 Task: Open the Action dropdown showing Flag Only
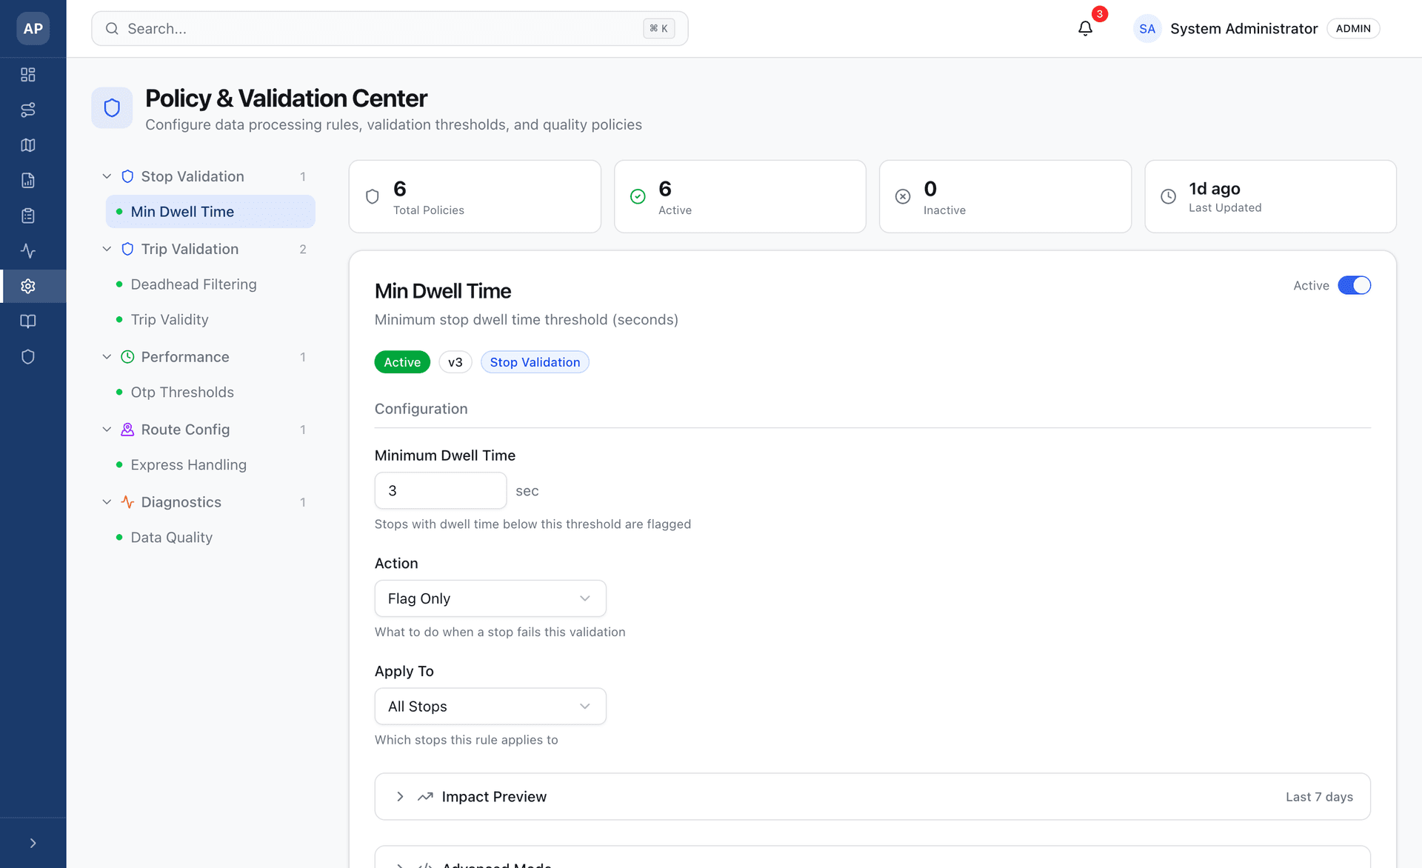pos(490,598)
